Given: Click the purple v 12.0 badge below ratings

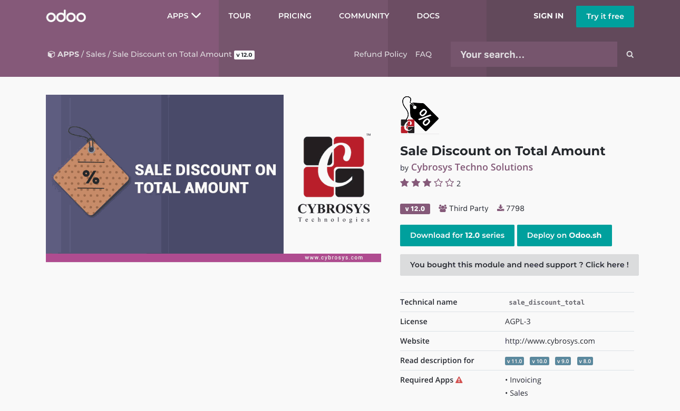Looking at the screenshot, I should pyautogui.click(x=415, y=208).
